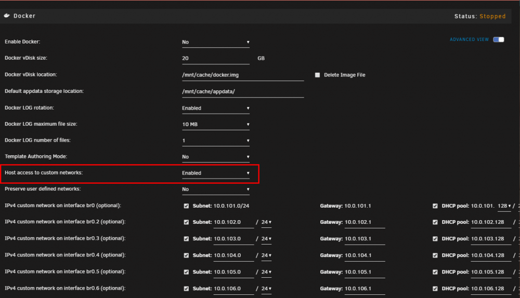Click the Preserve user defined networks label
The width and height of the screenshot is (520, 298).
pyautogui.click(x=43, y=189)
